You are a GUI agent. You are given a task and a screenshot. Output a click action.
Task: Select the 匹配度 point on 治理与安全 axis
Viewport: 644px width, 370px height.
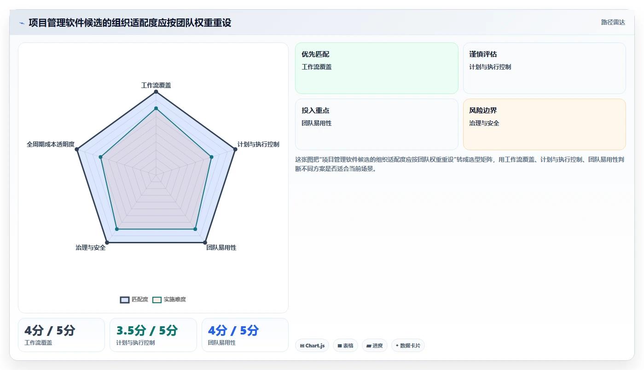click(x=107, y=242)
